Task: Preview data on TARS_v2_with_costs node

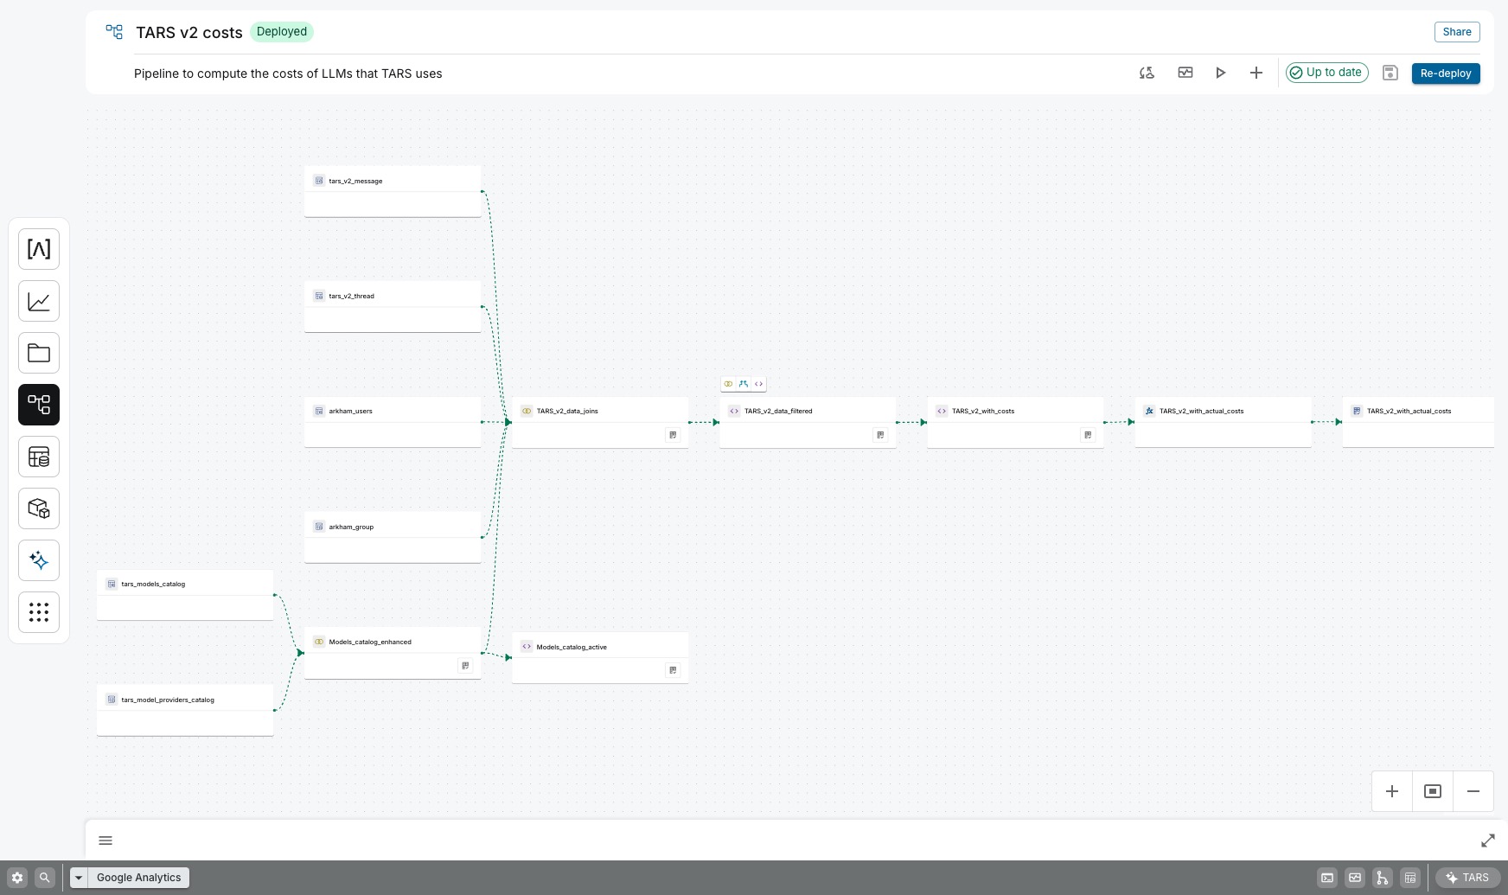Action: [1088, 435]
